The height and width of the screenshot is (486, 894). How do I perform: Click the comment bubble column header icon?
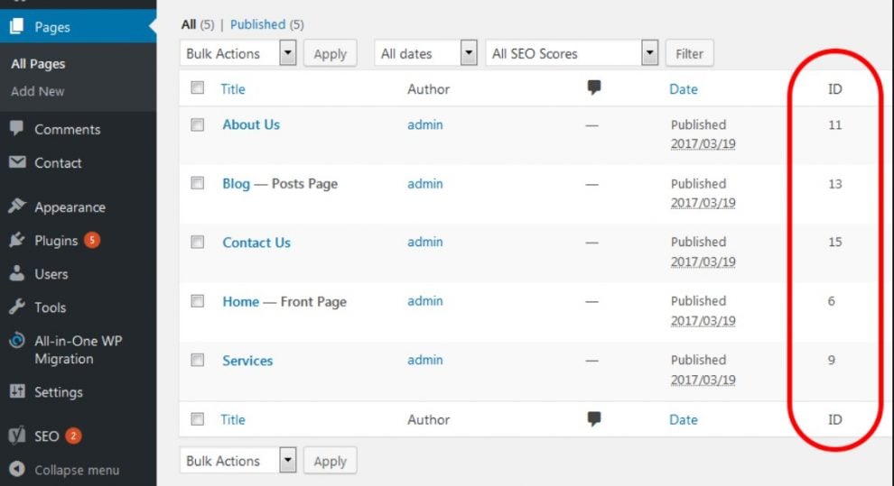coord(593,88)
